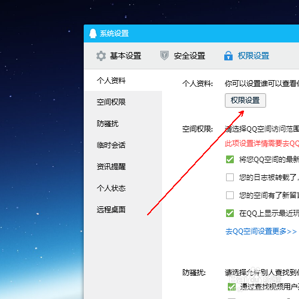Switch to the 安全设置 tab
Viewport: 299px width, 299px height.
pos(190,56)
